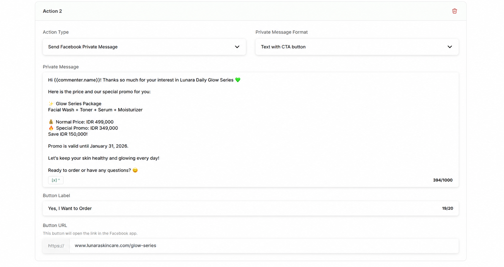
Task: Expand Private Message Format chevron arrow
Action: click(450, 47)
